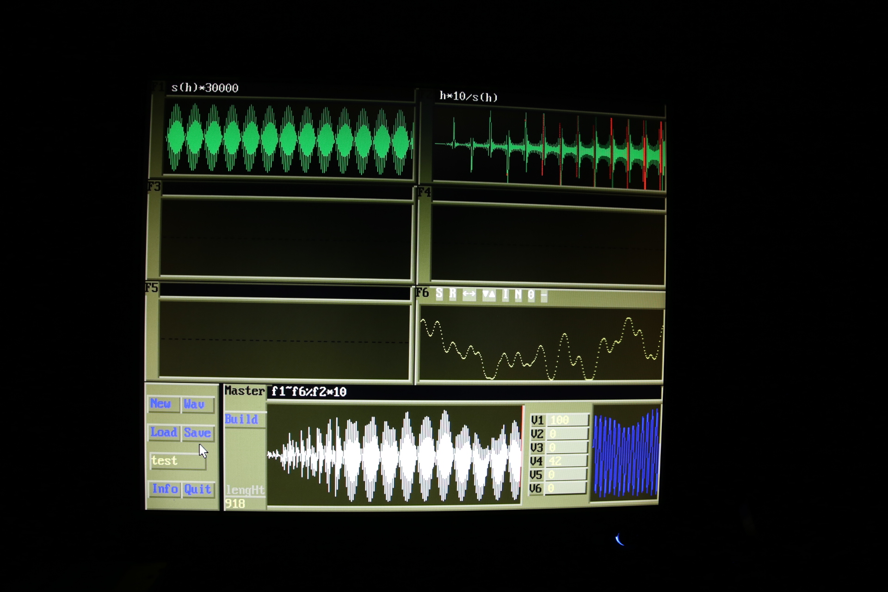Click the 0 icon in F6 toolbar

point(531,295)
